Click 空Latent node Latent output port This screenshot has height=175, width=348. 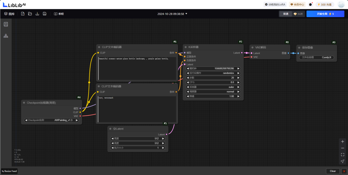(167, 134)
